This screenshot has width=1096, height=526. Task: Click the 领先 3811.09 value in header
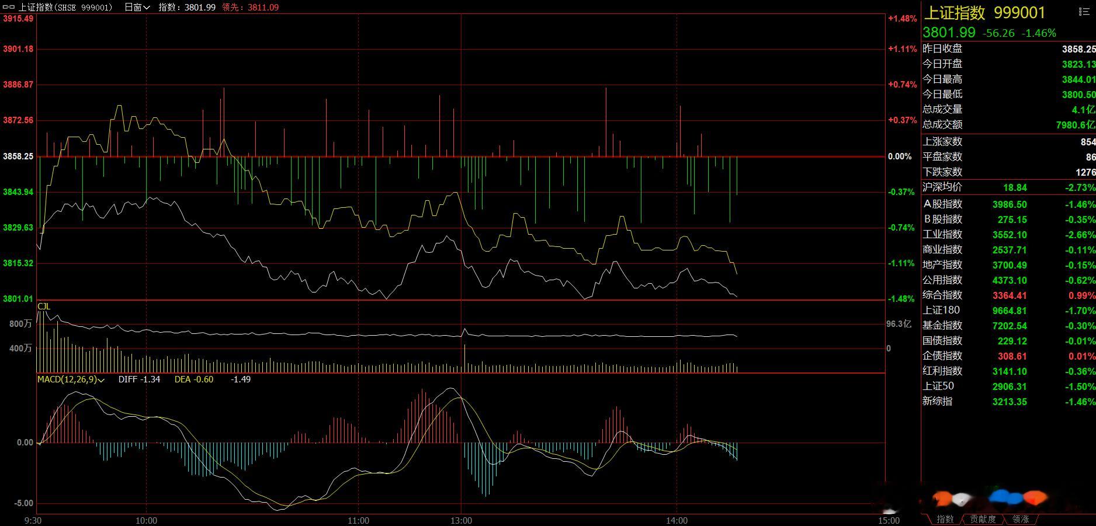(x=251, y=7)
